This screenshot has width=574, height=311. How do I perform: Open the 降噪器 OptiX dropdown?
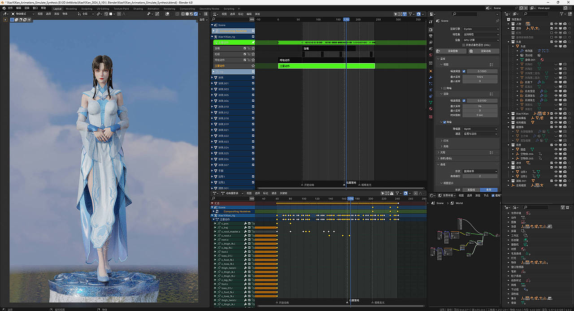click(x=480, y=129)
